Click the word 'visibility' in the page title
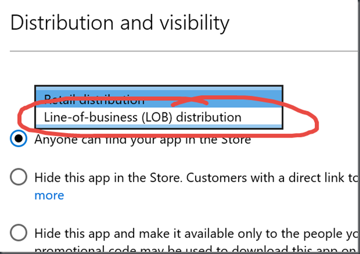The width and height of the screenshot is (360, 254). click(x=195, y=23)
